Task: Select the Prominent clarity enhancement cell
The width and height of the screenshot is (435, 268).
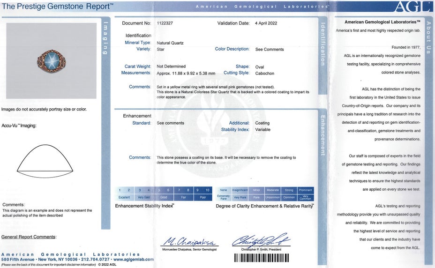Action: [305, 190]
